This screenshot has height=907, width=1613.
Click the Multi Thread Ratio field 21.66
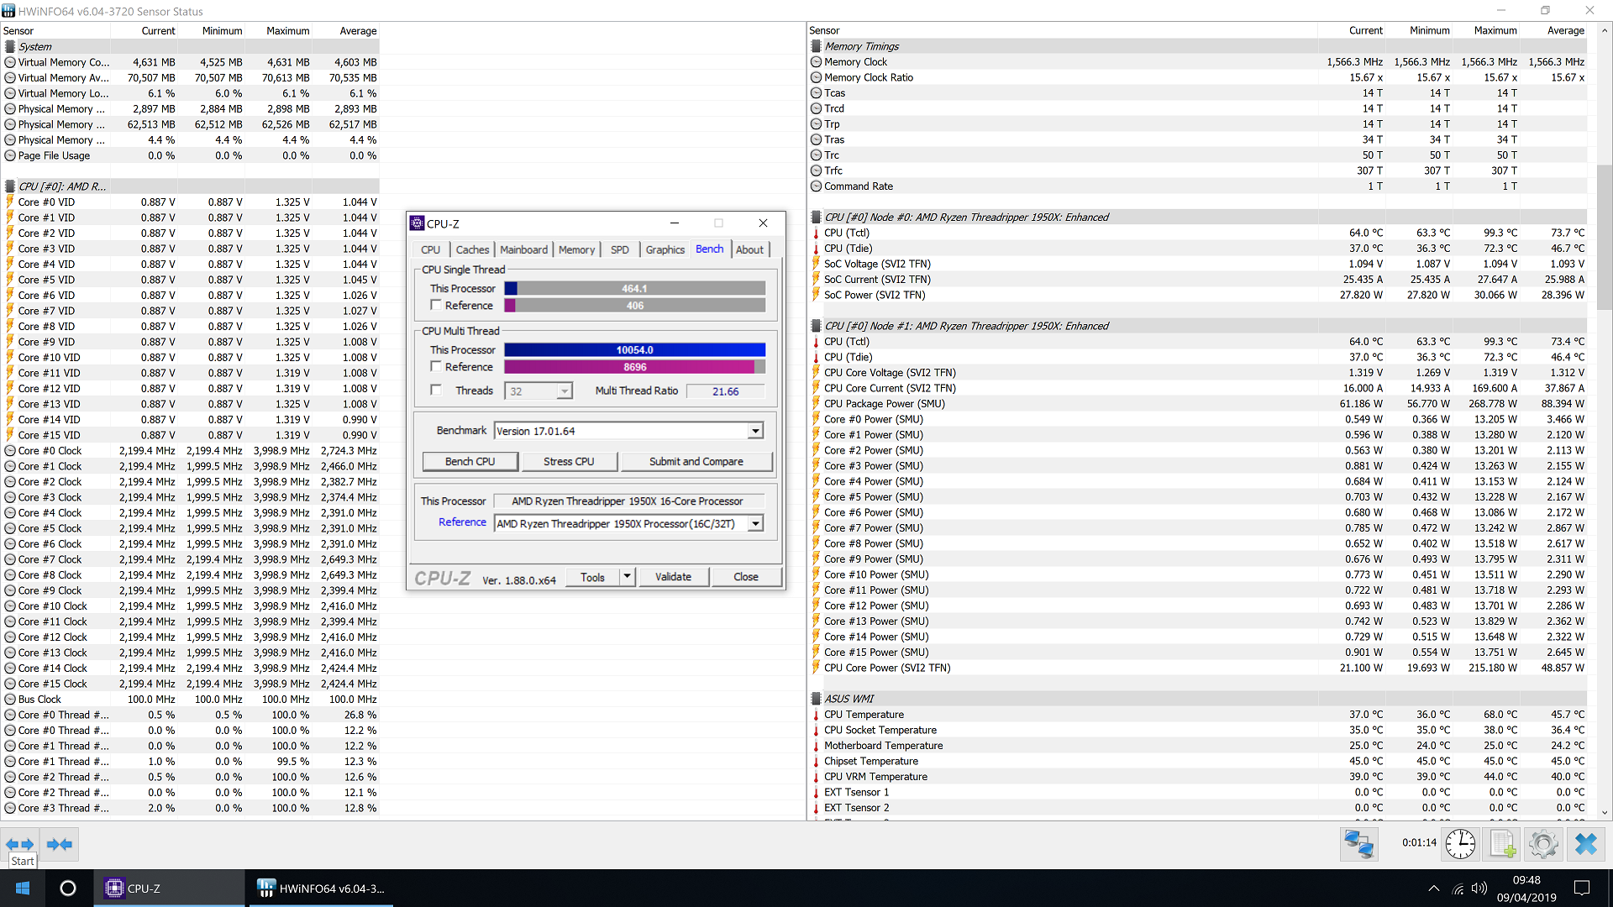(726, 391)
